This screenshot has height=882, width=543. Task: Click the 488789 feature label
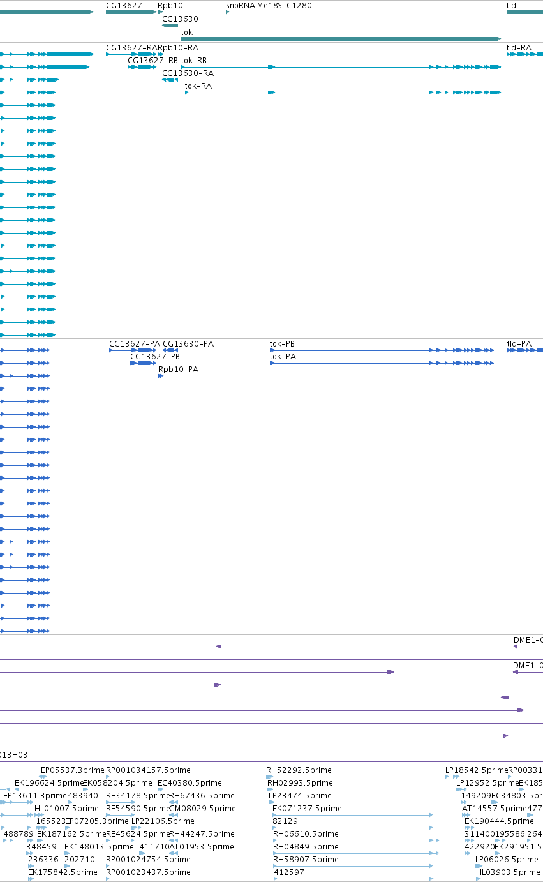click(19, 833)
